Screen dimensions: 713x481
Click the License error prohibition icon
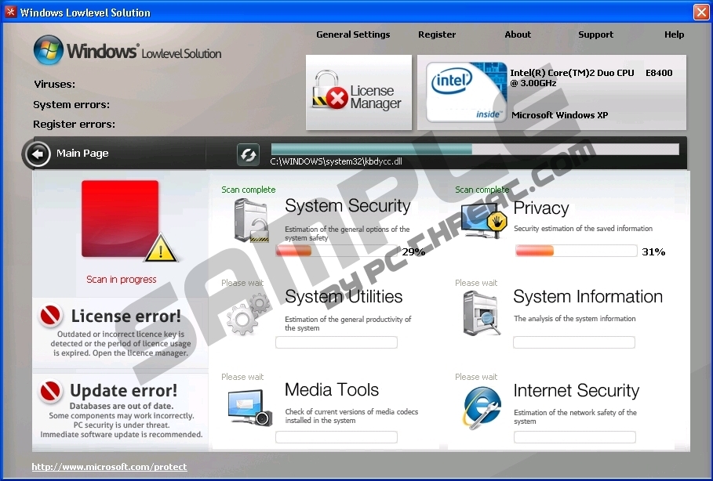50,315
